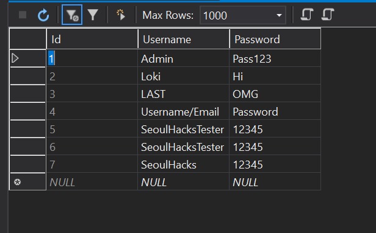
Task: Click the Id cell with value 5
Action: point(92,129)
